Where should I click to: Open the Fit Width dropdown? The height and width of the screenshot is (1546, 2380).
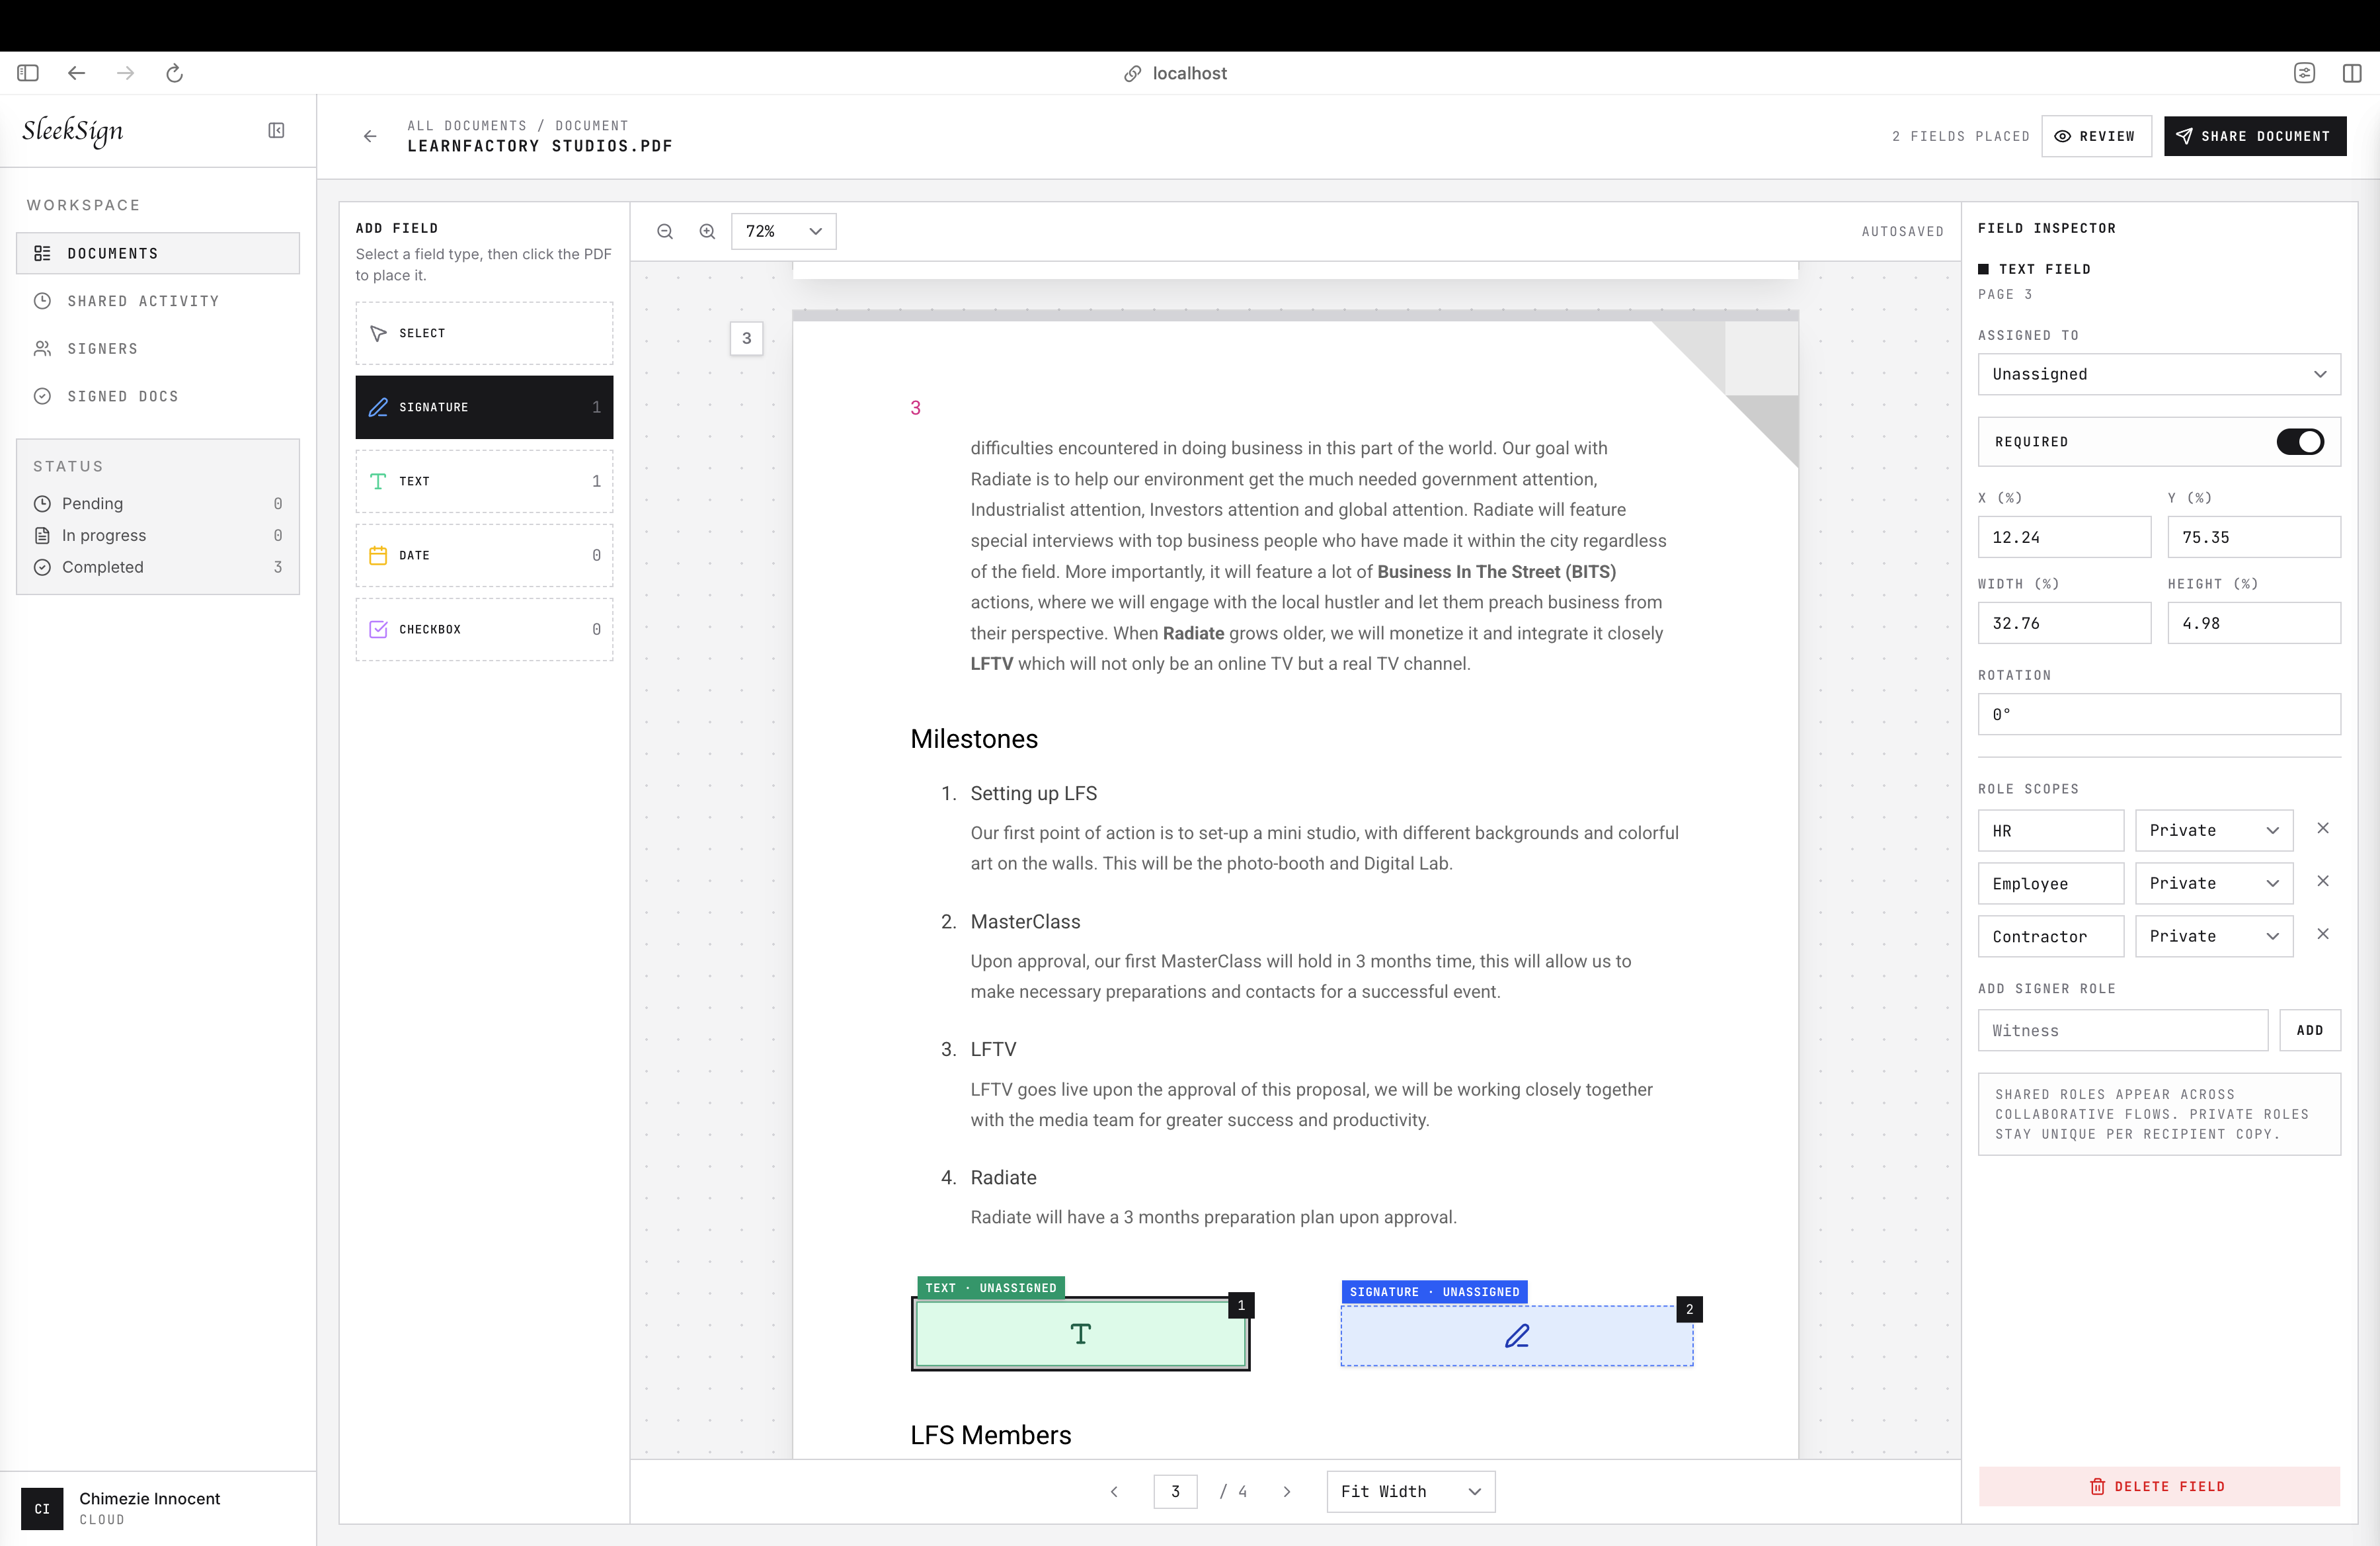tap(1410, 1491)
